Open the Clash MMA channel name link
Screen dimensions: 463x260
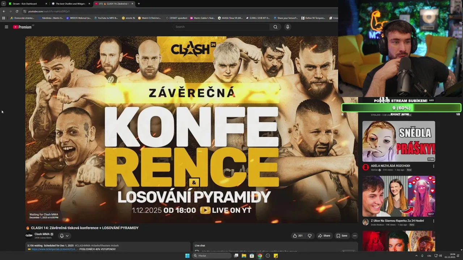[42, 234]
